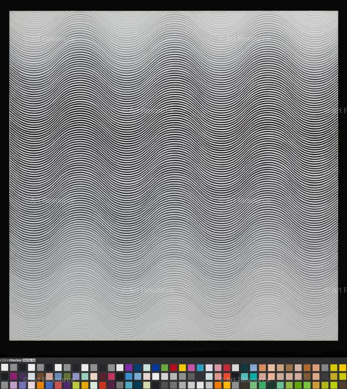Pick the royal blue swatch in top row
Screen dimensions: 347x389
click(156, 367)
